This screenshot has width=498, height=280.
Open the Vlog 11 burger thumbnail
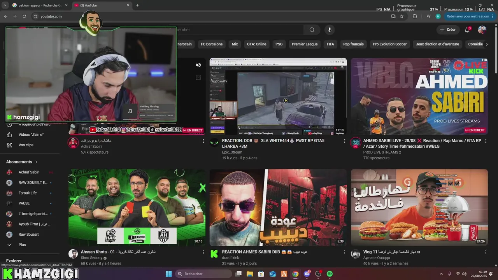click(419, 207)
